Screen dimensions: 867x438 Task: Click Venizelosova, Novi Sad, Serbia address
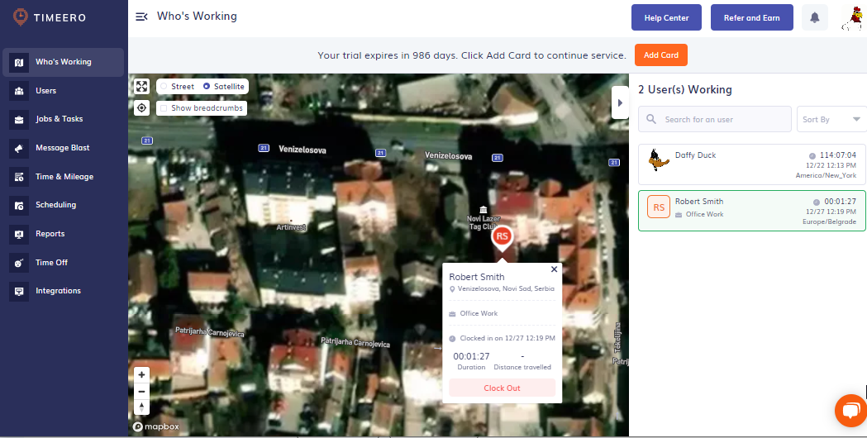coord(506,288)
